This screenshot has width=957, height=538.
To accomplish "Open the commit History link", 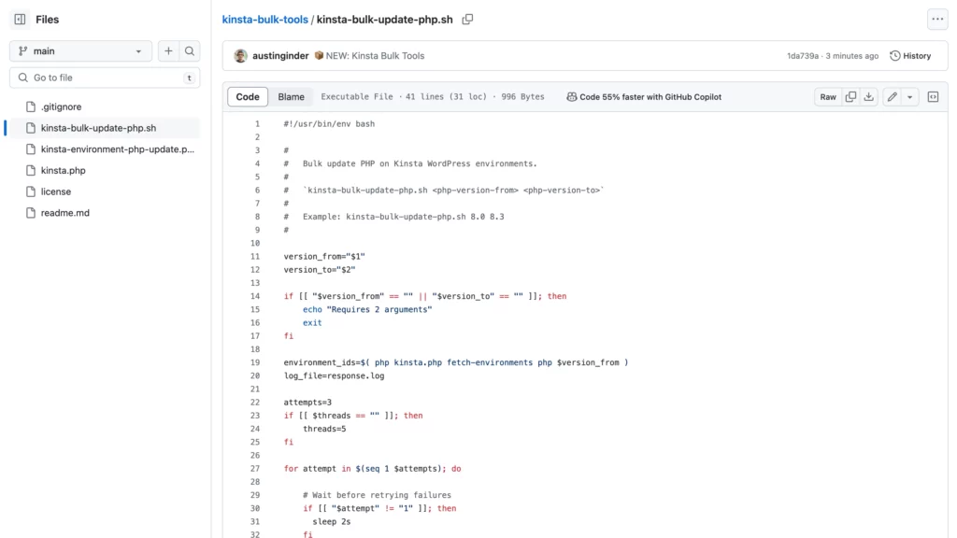I will point(910,56).
